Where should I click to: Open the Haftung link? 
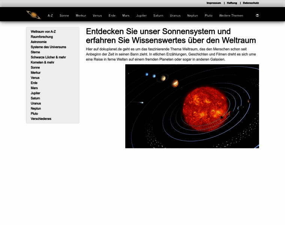tap(232, 3)
